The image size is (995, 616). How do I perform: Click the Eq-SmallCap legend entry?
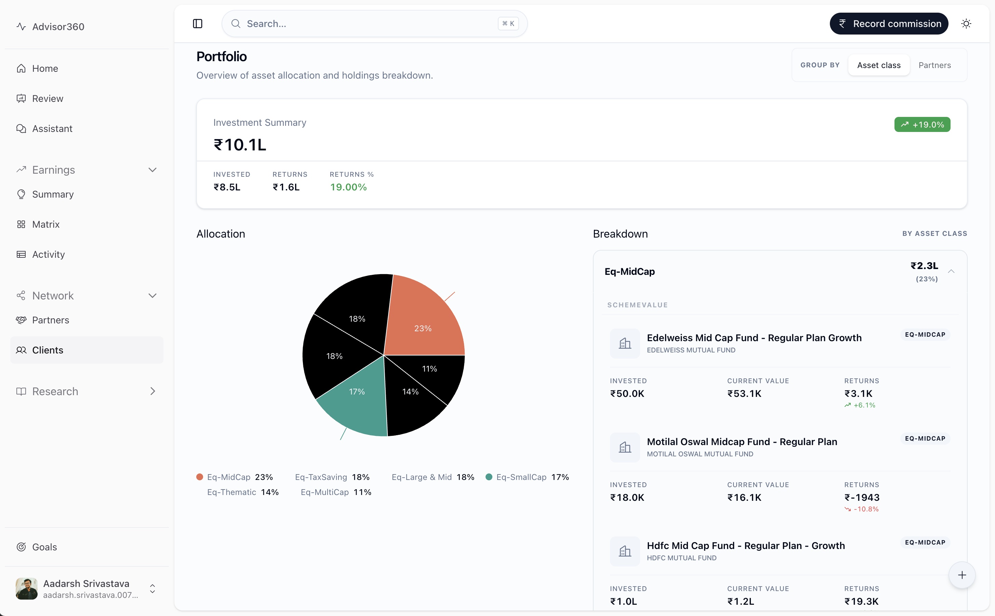(x=527, y=477)
